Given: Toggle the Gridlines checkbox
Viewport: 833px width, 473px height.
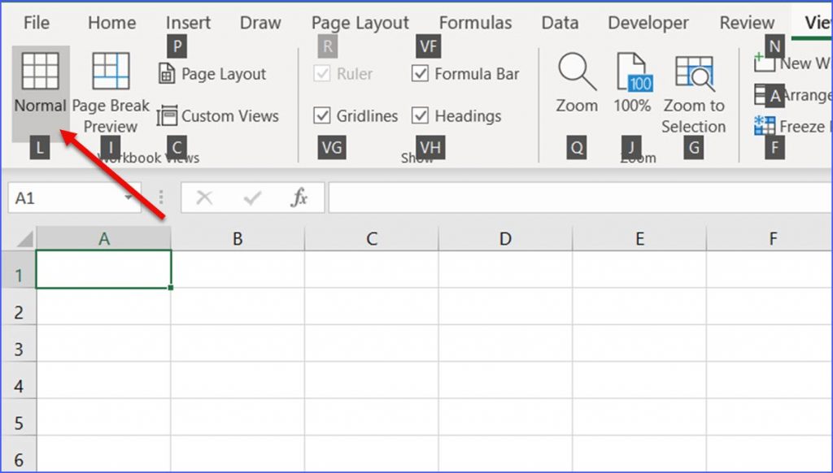Looking at the screenshot, I should point(322,115).
